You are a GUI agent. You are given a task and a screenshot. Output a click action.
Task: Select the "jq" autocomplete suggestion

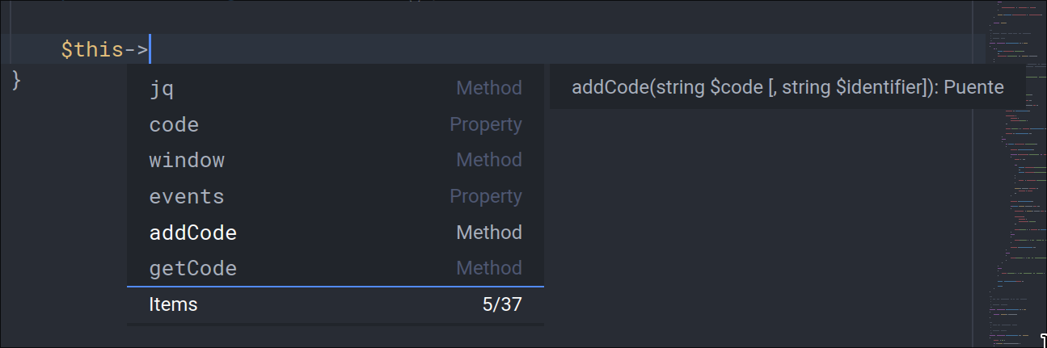coord(162,89)
